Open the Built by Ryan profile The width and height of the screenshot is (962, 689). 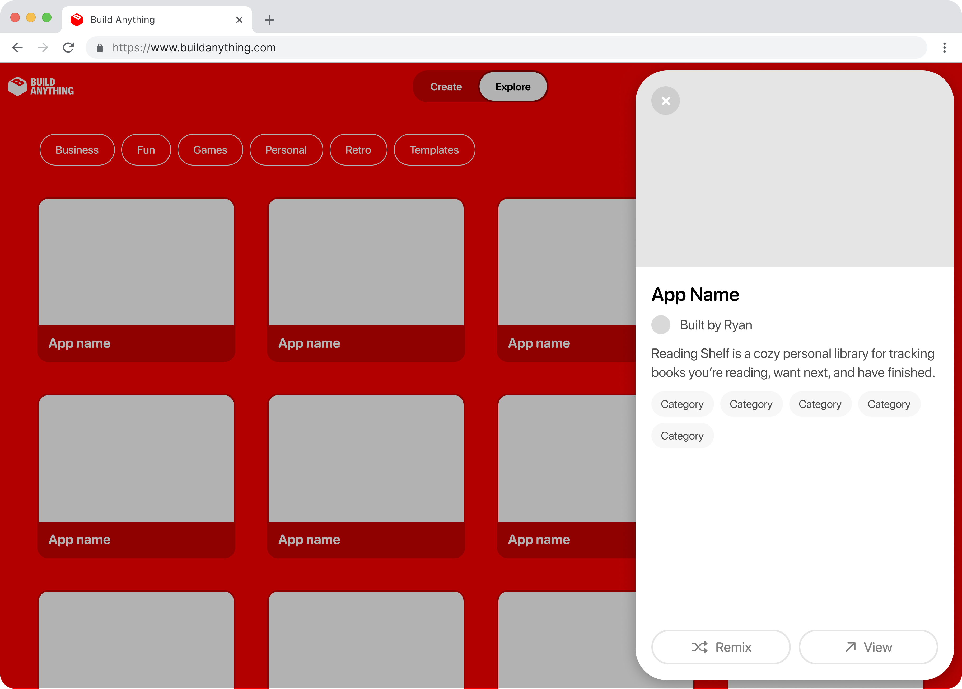[716, 325]
